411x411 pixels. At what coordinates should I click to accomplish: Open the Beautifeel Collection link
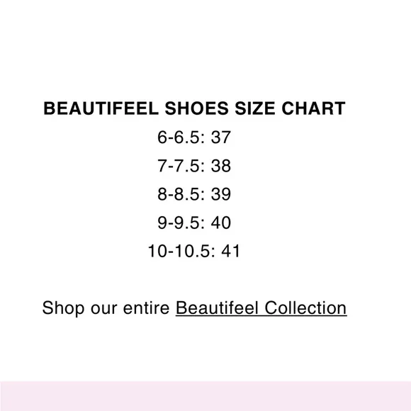pos(261,308)
